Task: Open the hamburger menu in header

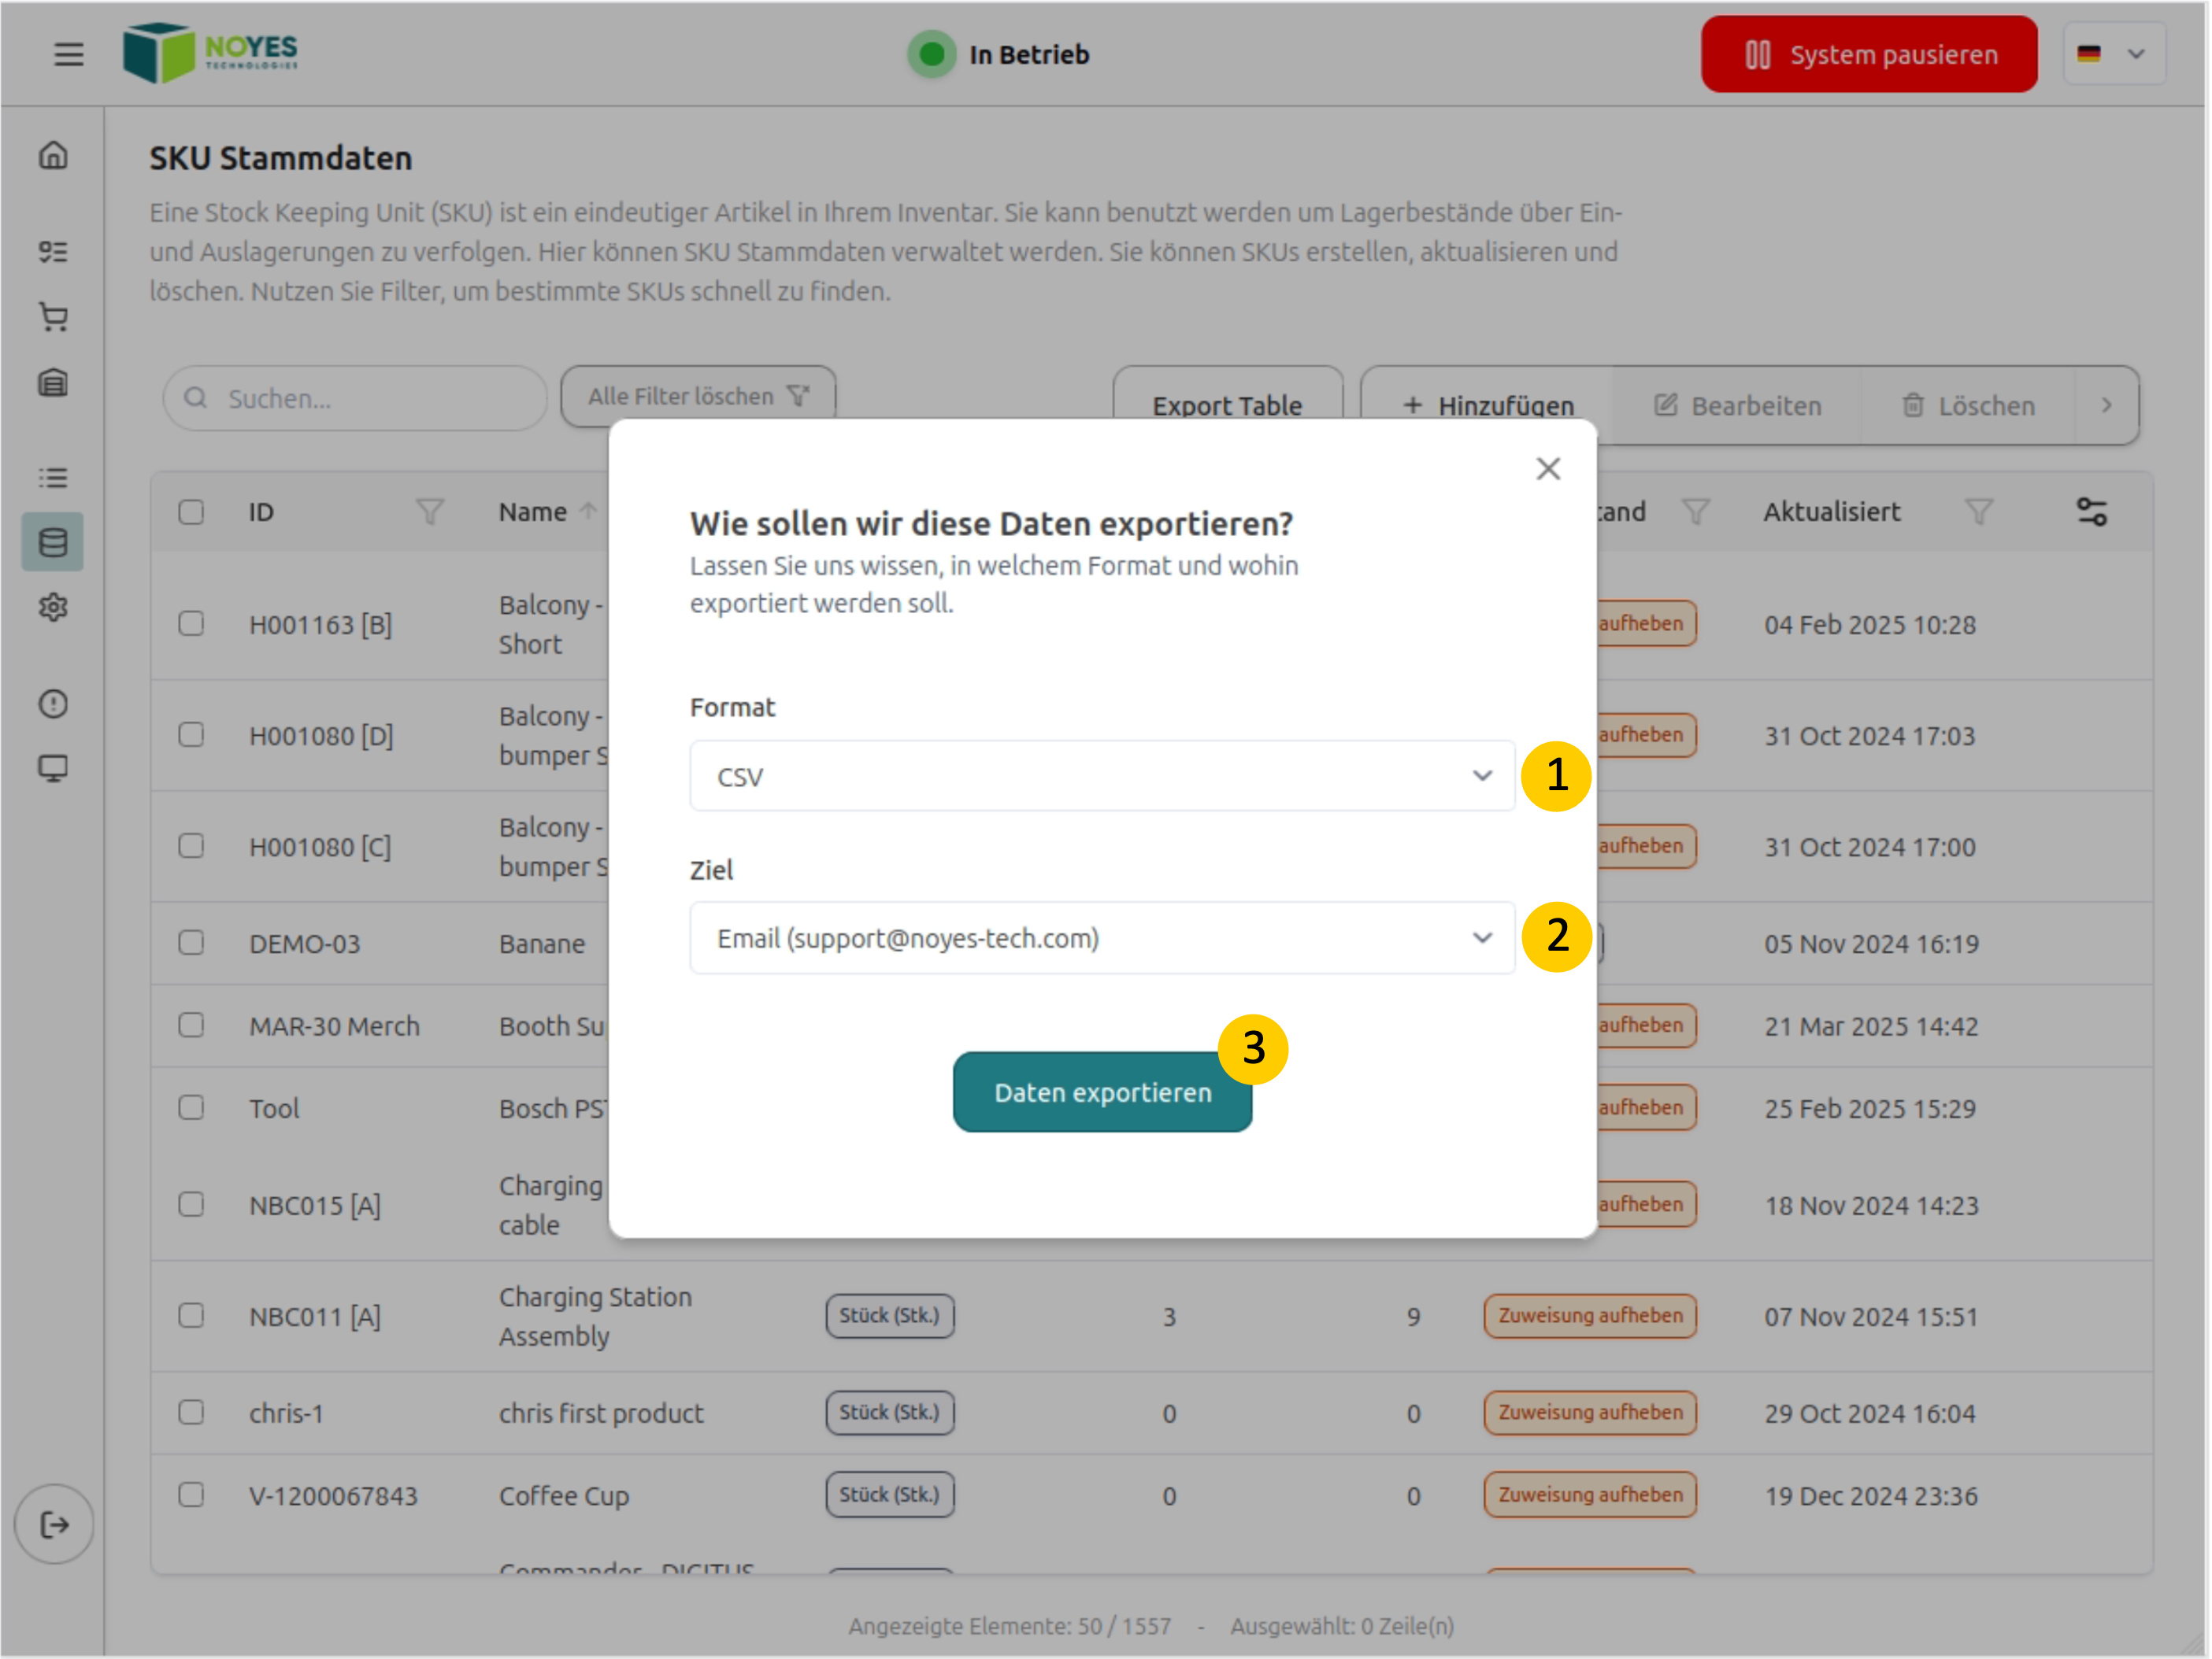Action: click(x=68, y=54)
